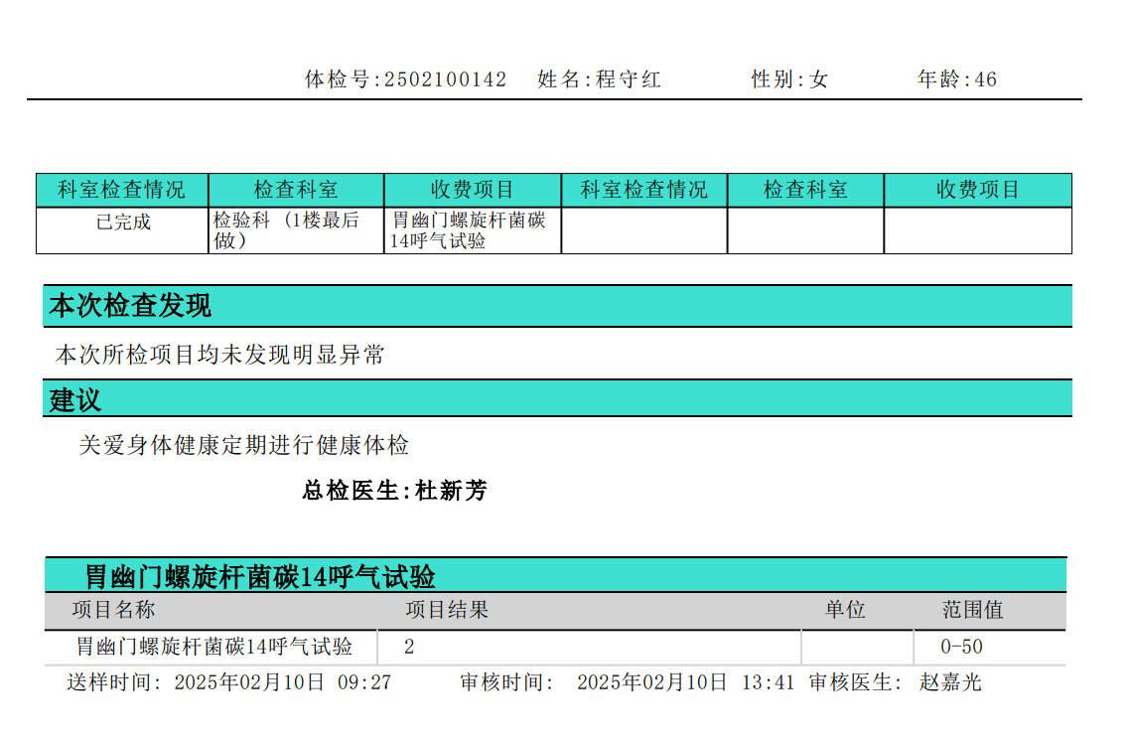Select the finding text 本次所检项目均未发现明显异常
The image size is (1130, 743).
coord(220,355)
